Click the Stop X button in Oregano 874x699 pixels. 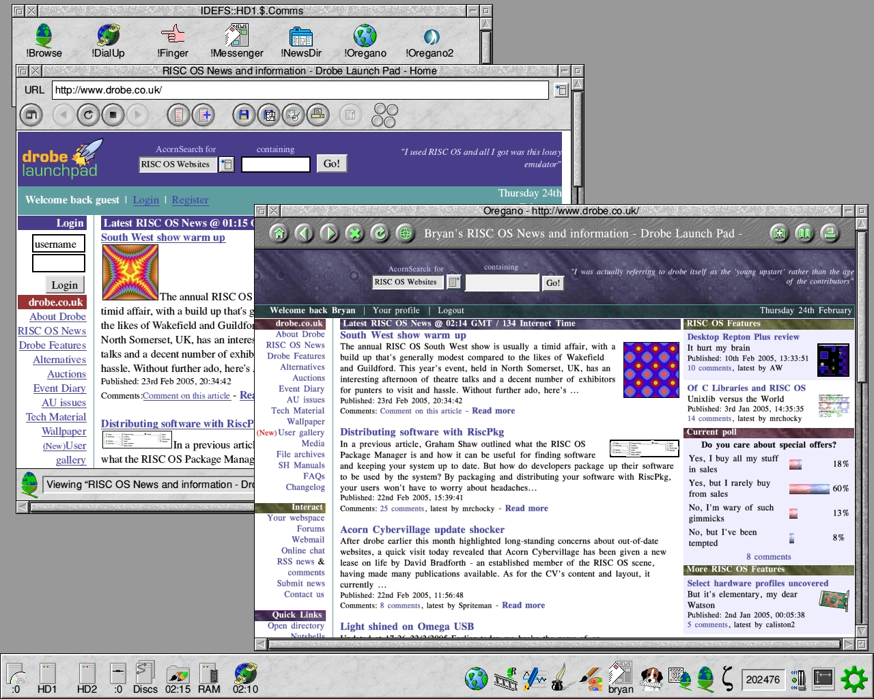coord(354,233)
